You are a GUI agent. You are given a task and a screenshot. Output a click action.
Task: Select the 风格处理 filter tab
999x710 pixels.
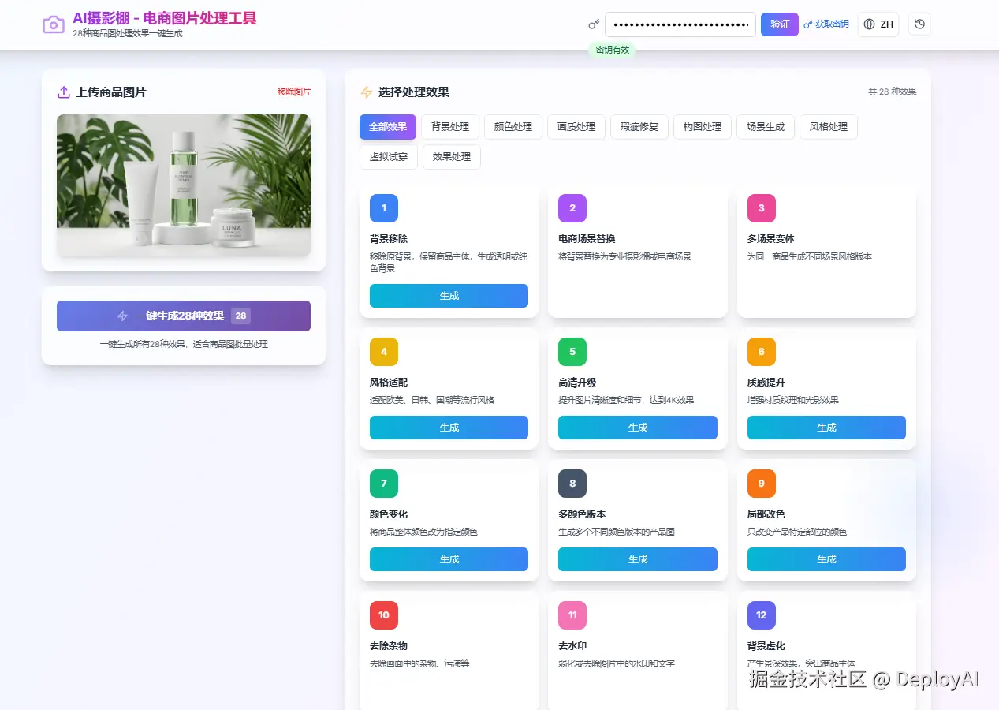[829, 127]
